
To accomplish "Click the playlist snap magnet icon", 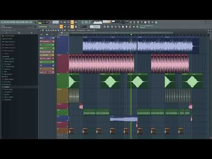I will [x=43, y=30].
